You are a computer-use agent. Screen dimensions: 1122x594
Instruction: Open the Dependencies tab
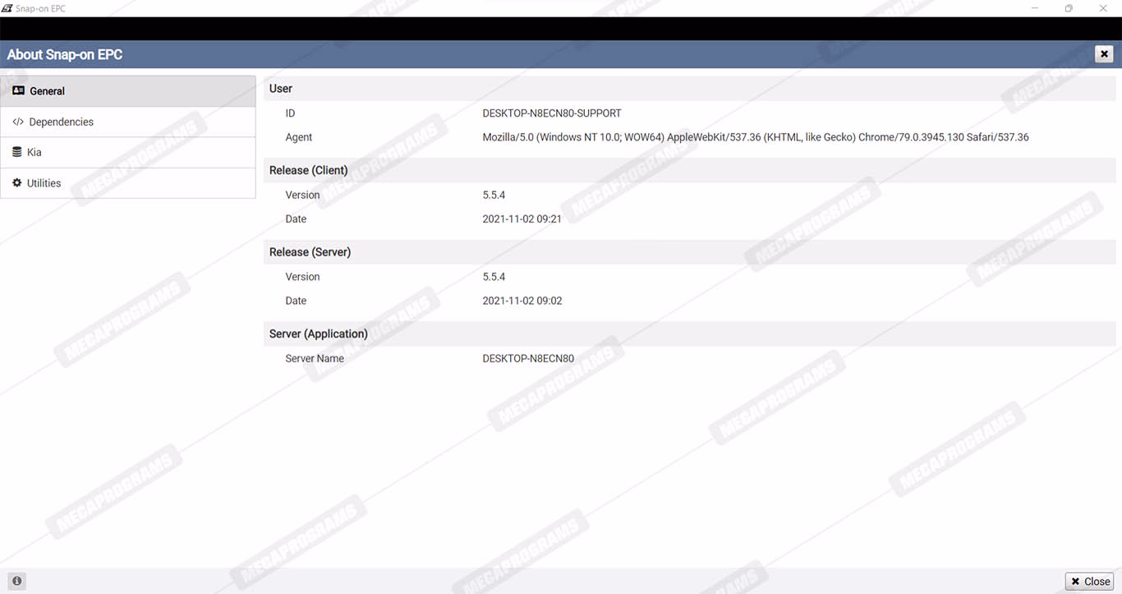pyautogui.click(x=61, y=122)
